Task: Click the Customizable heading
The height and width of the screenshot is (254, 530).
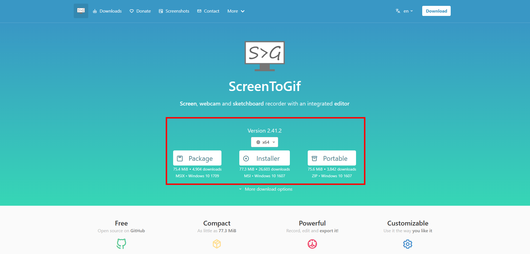Action: point(408,223)
